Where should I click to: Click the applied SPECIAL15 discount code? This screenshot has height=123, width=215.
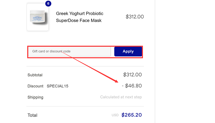pos(58,86)
